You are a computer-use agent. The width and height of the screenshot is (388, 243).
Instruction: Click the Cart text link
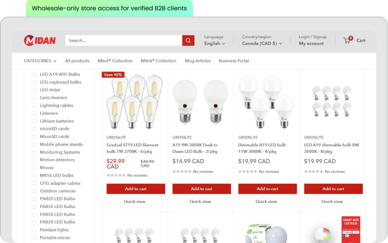pos(361,41)
